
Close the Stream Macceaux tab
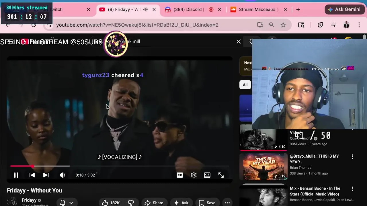click(285, 9)
